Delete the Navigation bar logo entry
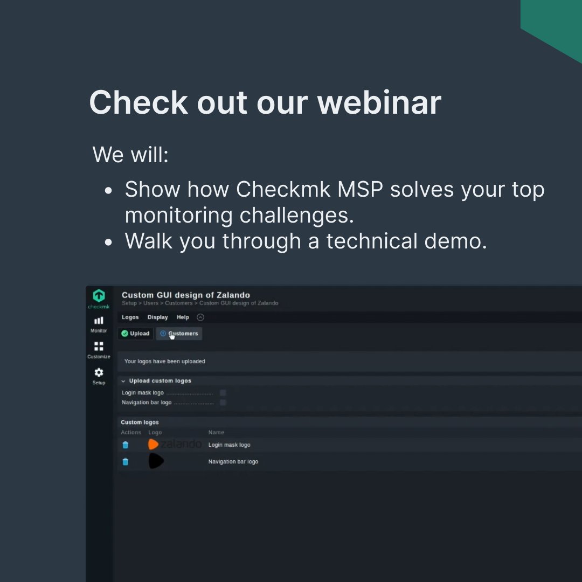Viewport: 582px width, 582px height. (x=126, y=462)
